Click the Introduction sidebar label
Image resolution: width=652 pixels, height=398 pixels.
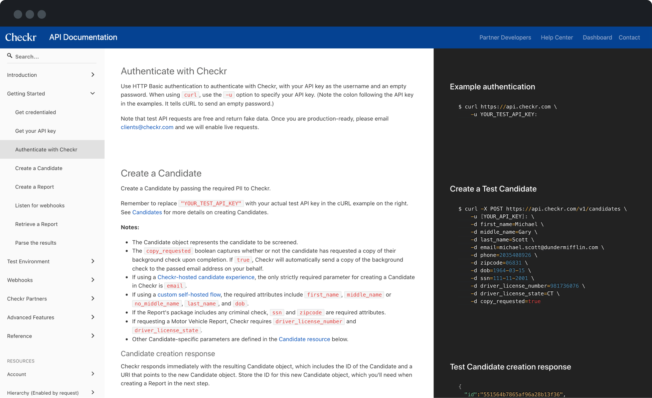coord(22,75)
